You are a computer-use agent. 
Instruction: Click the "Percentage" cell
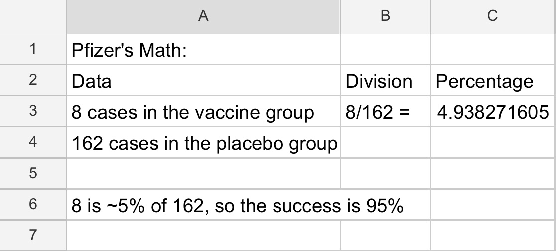(x=492, y=81)
